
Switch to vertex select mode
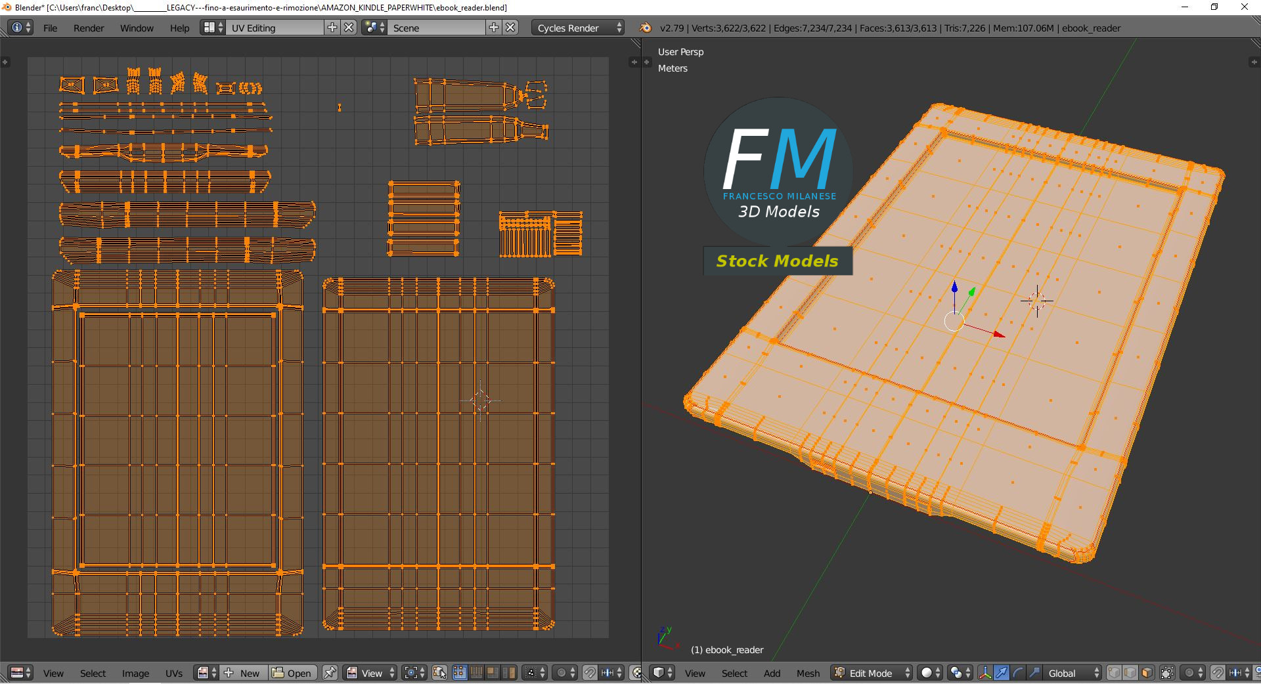[x=1115, y=673]
